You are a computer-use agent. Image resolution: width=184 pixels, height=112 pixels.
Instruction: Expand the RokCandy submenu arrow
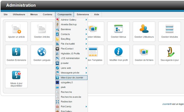tap(86, 107)
